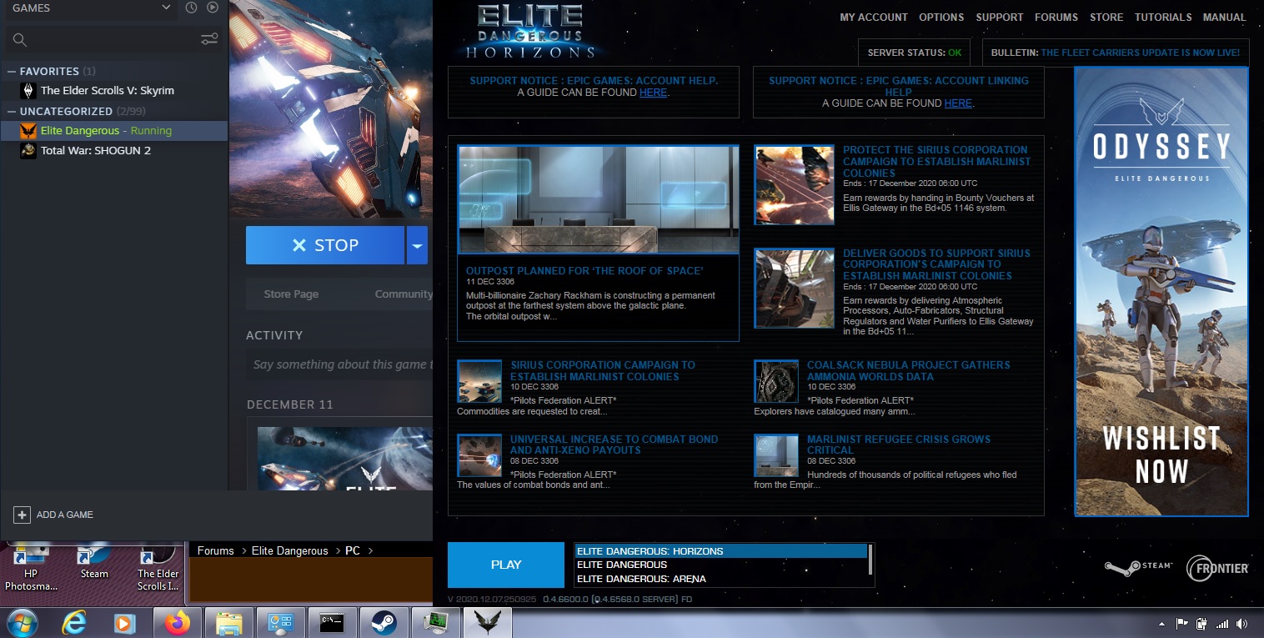Click the version list scrollbar
The width and height of the screenshot is (1264, 638).
pos(870,560)
